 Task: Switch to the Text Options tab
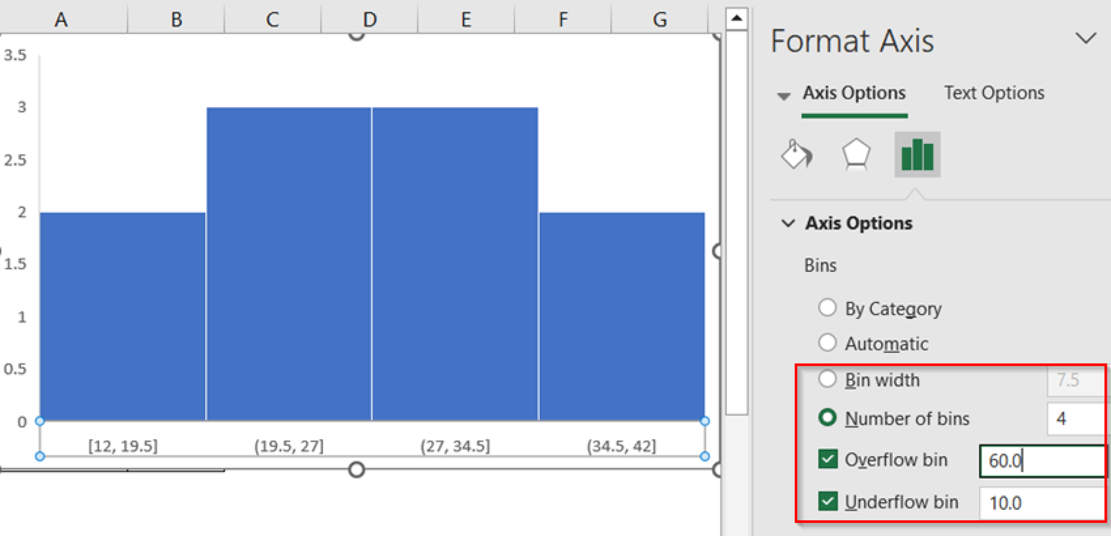(994, 92)
